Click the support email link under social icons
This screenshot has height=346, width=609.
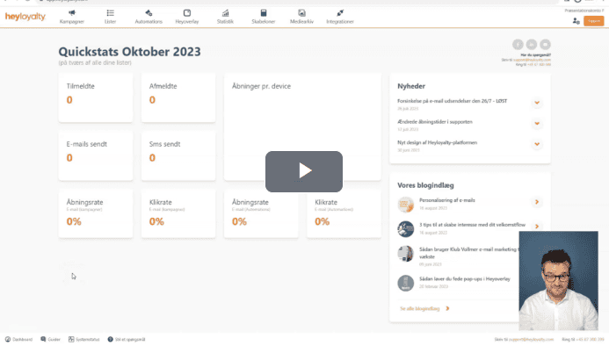[532, 60]
